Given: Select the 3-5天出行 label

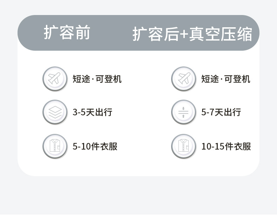Looking at the screenshot, I should tap(92, 112).
